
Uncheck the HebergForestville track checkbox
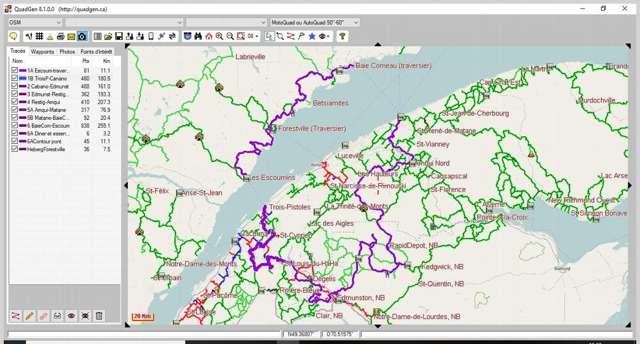pos(14,149)
